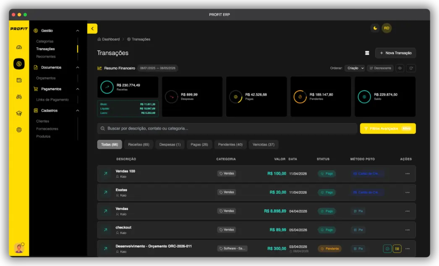Click the Pendente status badge
Screen dimensions: 439x266
(x=329, y=249)
